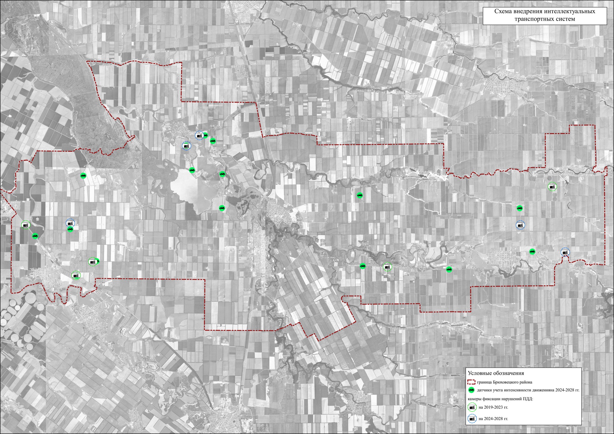Select blue camera marker below the eastern car sensor
The width and height of the screenshot is (614, 434).
520,225
